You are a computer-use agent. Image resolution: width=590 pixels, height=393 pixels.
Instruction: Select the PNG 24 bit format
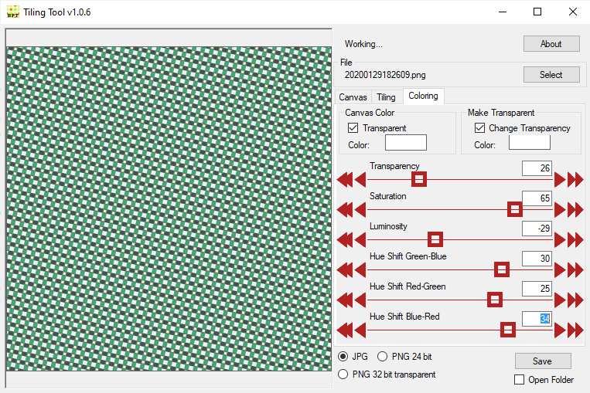pyautogui.click(x=382, y=356)
